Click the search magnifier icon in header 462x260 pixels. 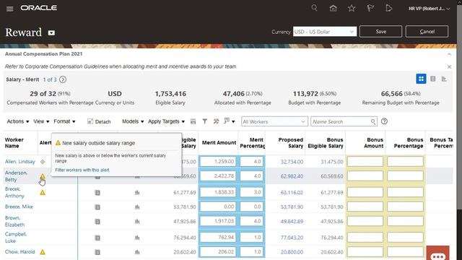tap(315, 8)
